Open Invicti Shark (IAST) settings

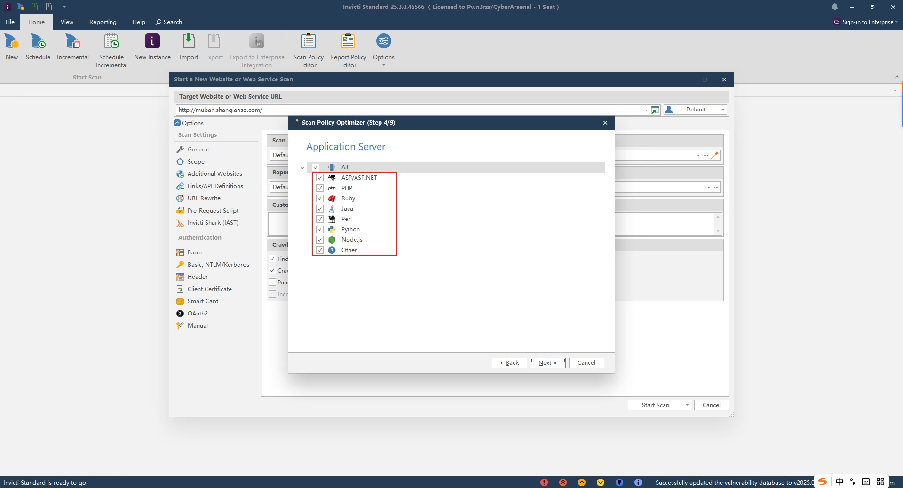213,223
